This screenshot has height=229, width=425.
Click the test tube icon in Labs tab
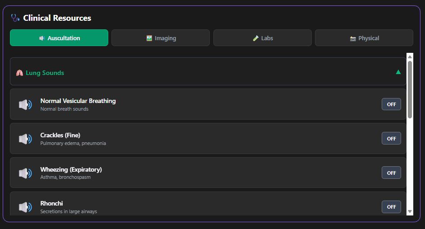pyautogui.click(x=256, y=38)
